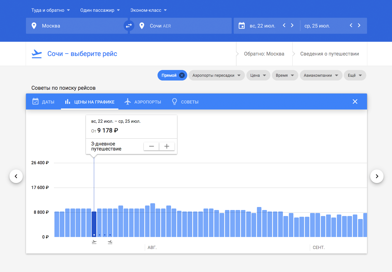
Task: Decrease trip length with minus button
Action: tap(151, 146)
